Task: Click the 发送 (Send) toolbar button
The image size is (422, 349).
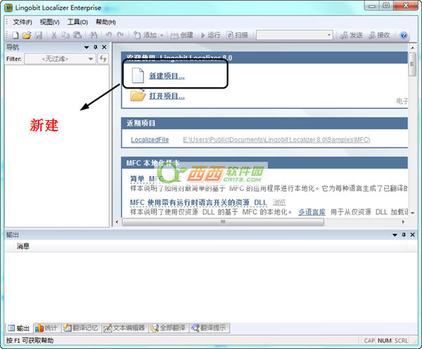Action: [352, 35]
